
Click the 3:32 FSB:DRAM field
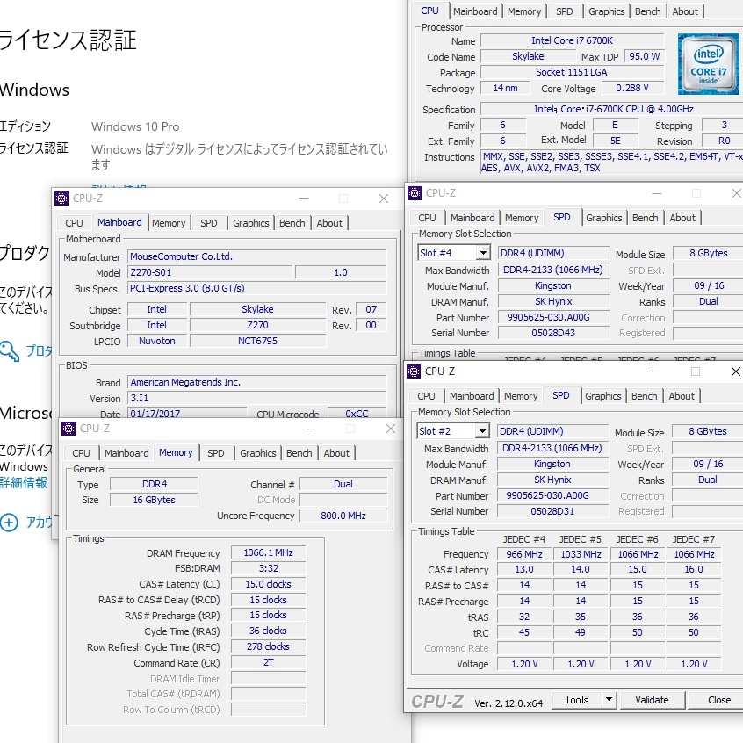pos(268,568)
